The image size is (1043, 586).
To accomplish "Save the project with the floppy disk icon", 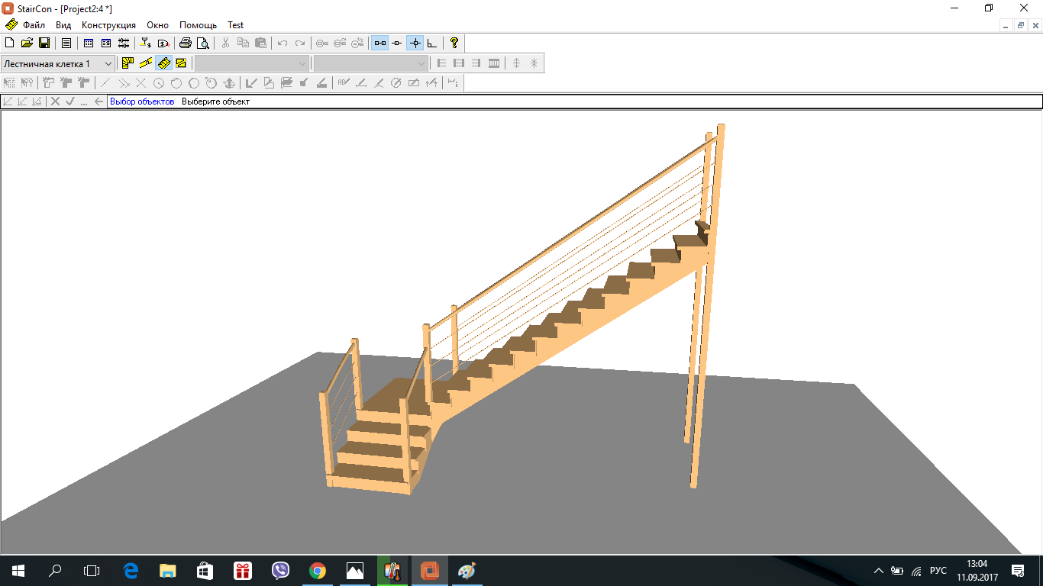I will point(44,43).
